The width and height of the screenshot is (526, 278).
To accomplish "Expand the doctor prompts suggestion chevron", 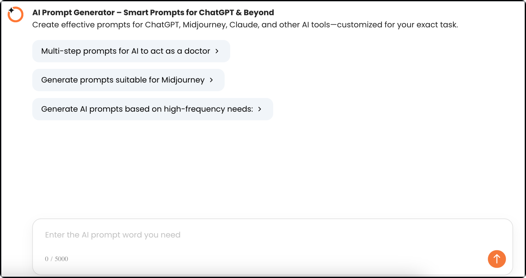I will (217, 51).
